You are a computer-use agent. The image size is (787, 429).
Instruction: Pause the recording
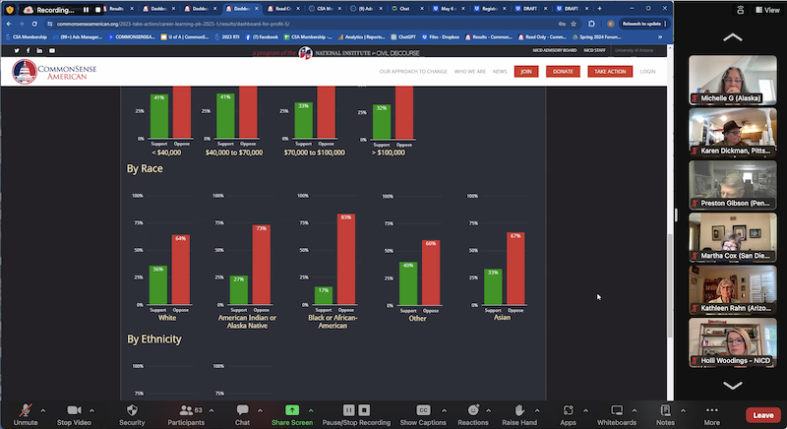pyautogui.click(x=348, y=409)
